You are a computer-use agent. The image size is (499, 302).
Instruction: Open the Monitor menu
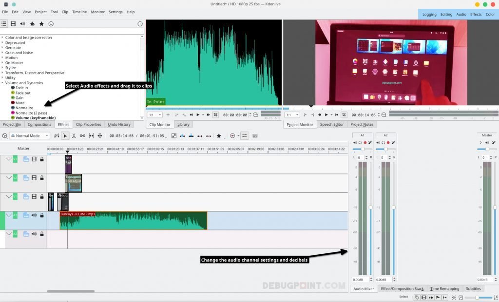[97, 12]
